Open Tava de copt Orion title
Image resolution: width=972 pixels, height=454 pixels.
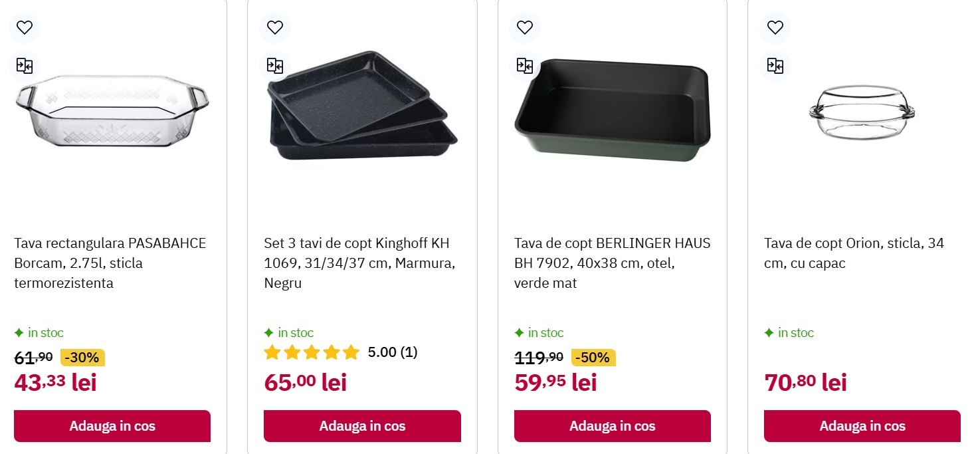point(853,253)
